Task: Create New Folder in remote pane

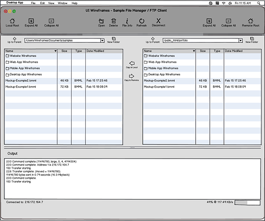Action: (252, 39)
